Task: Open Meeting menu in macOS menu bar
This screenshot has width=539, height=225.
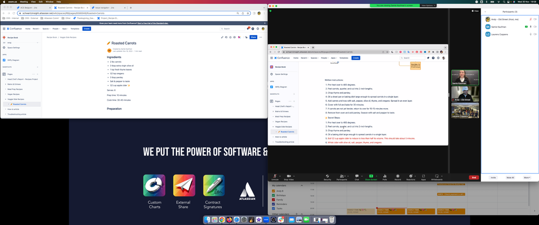Action: pos(24,2)
